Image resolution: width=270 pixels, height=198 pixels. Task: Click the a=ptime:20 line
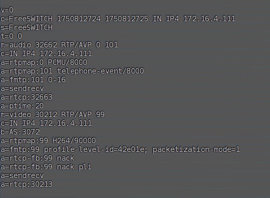coord(22,106)
